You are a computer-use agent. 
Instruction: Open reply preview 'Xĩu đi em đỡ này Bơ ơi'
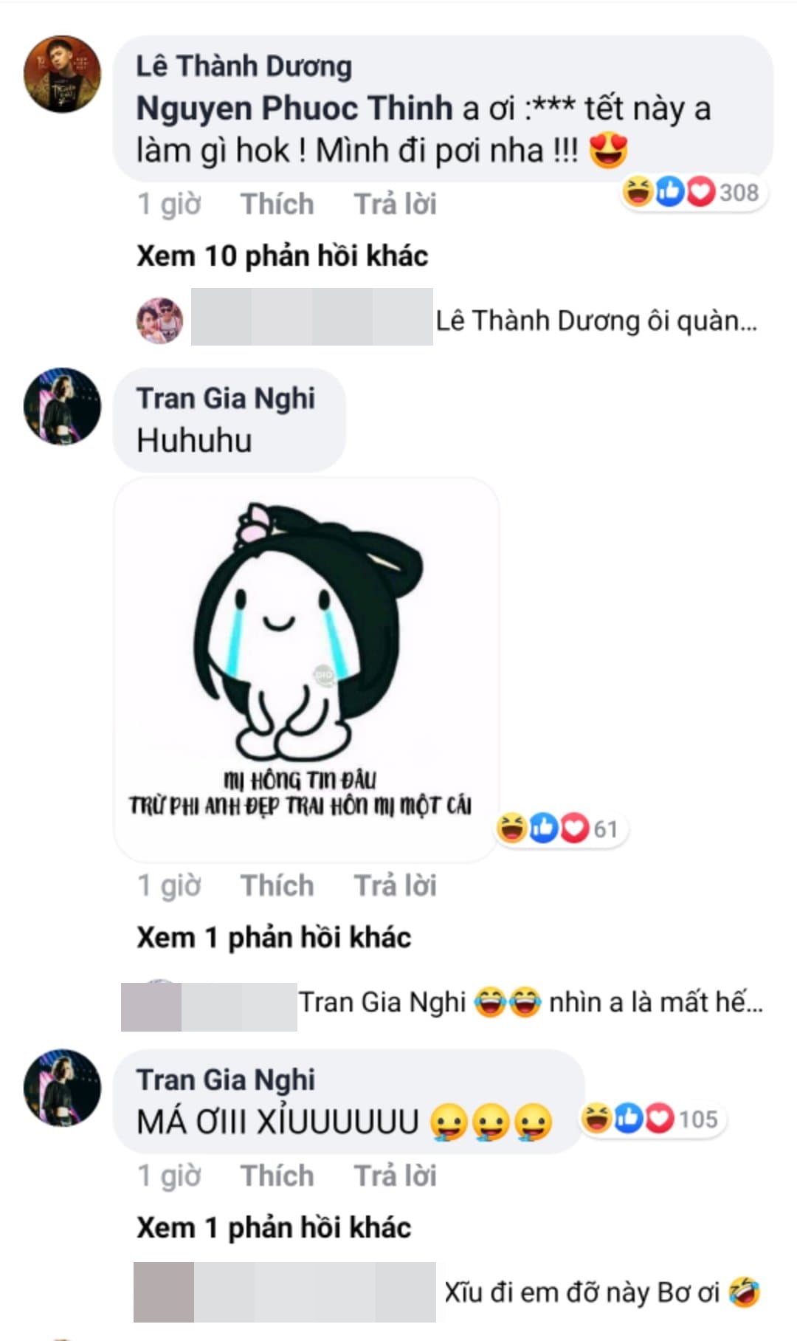[x=602, y=1292]
